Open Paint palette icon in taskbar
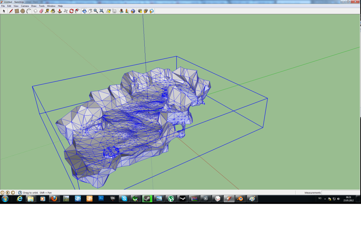Viewport: 361px width, 229px height. pos(252,199)
